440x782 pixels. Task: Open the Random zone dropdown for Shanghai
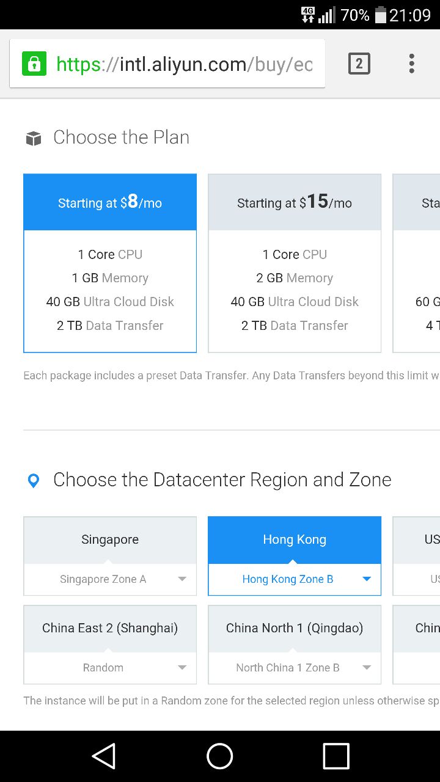(110, 668)
